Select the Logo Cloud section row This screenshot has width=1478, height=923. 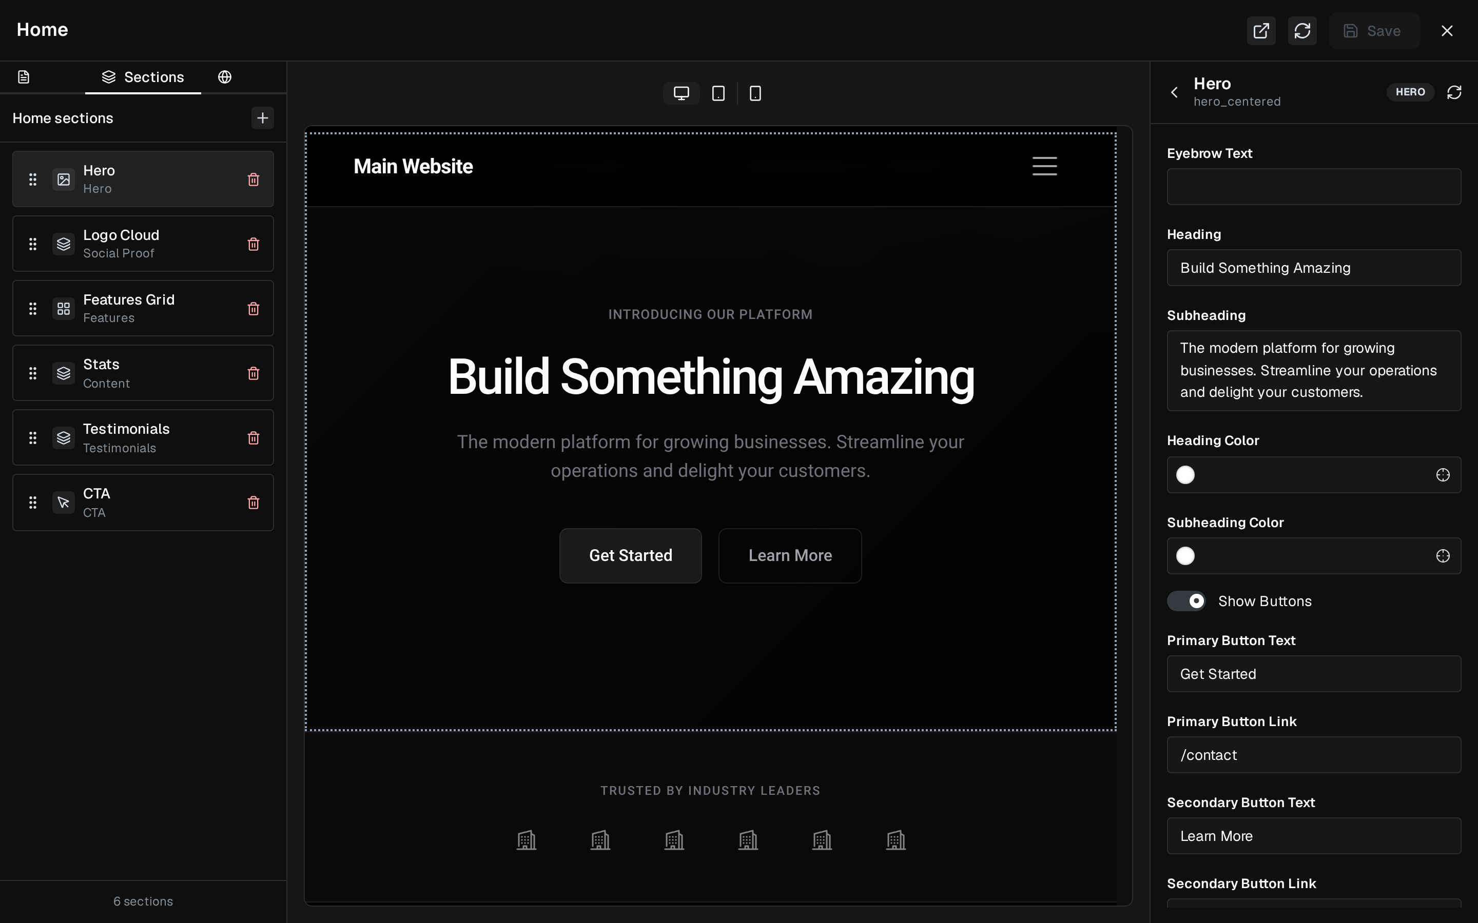[x=143, y=244]
